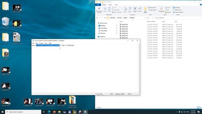Select OneDrive in the Explorer navigation pane
The width and height of the screenshot is (202, 114).
point(102,37)
